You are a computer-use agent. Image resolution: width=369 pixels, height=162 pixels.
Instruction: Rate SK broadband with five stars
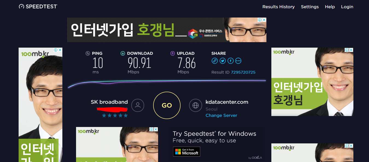click(126, 115)
